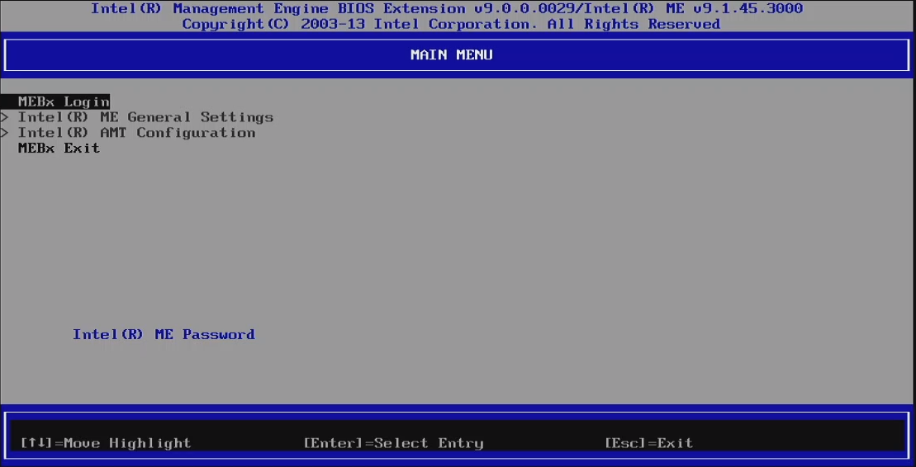
Task: Expand arrow beside ME General Settings
Action: coord(5,117)
